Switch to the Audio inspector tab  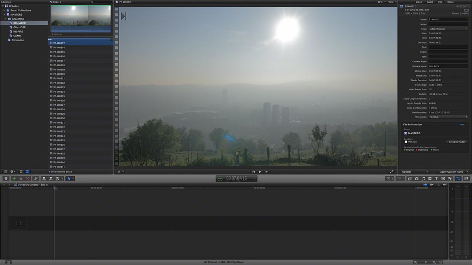[x=430, y=2]
